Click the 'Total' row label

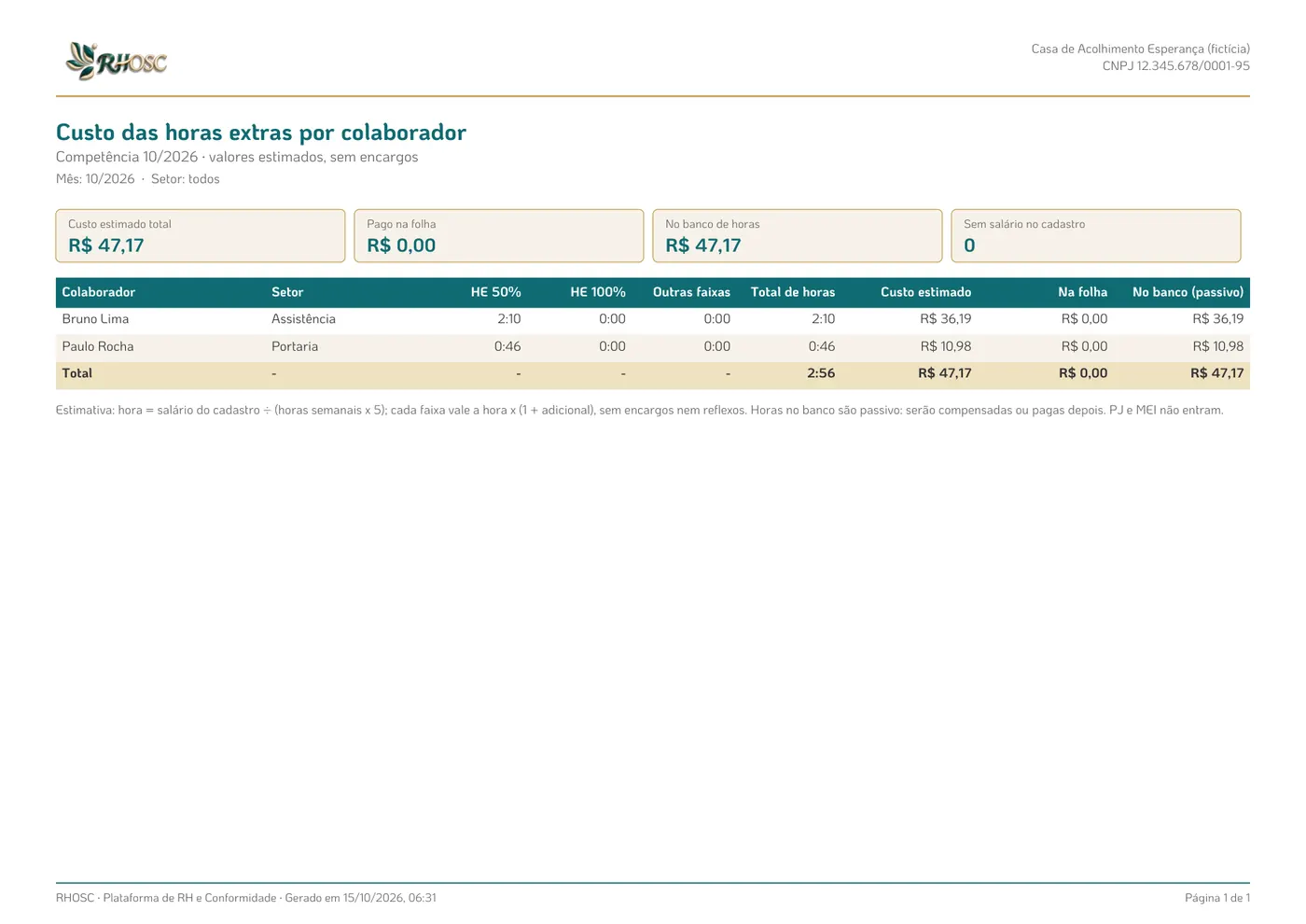point(77,373)
